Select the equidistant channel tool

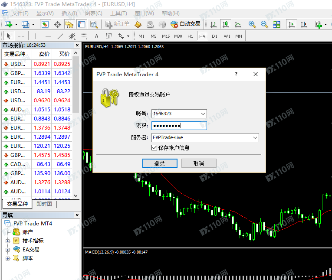72,36
